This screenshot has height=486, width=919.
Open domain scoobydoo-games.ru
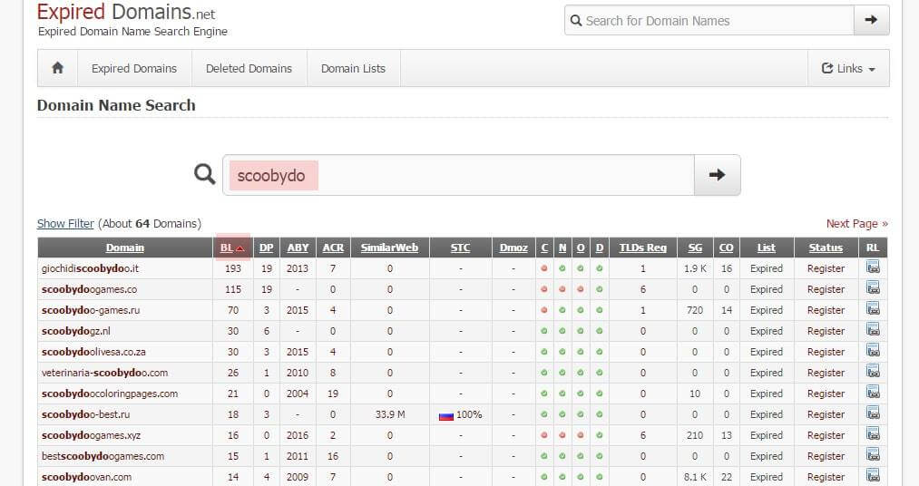pos(90,310)
